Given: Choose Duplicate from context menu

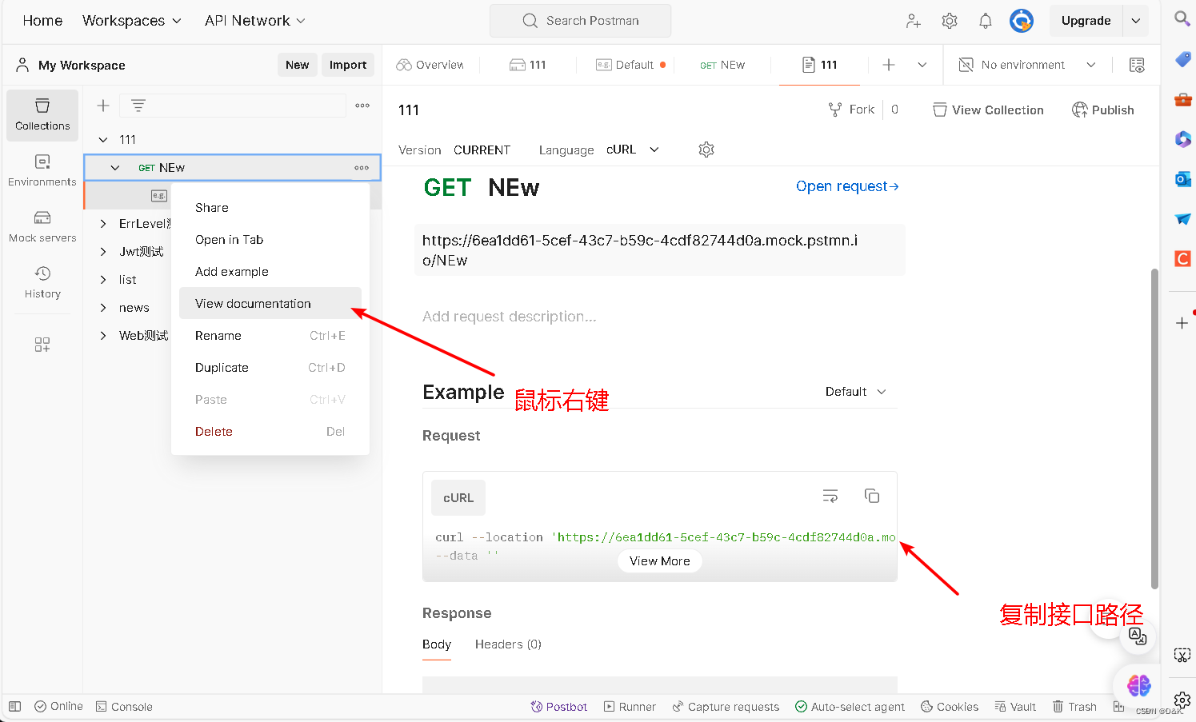Looking at the screenshot, I should [270, 368].
